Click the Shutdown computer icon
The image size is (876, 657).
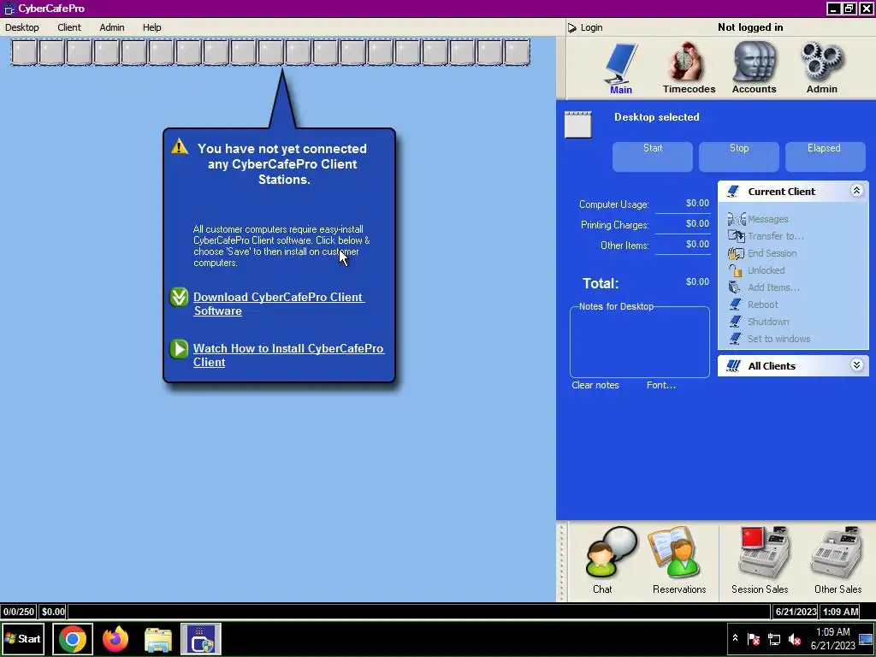[736, 322]
